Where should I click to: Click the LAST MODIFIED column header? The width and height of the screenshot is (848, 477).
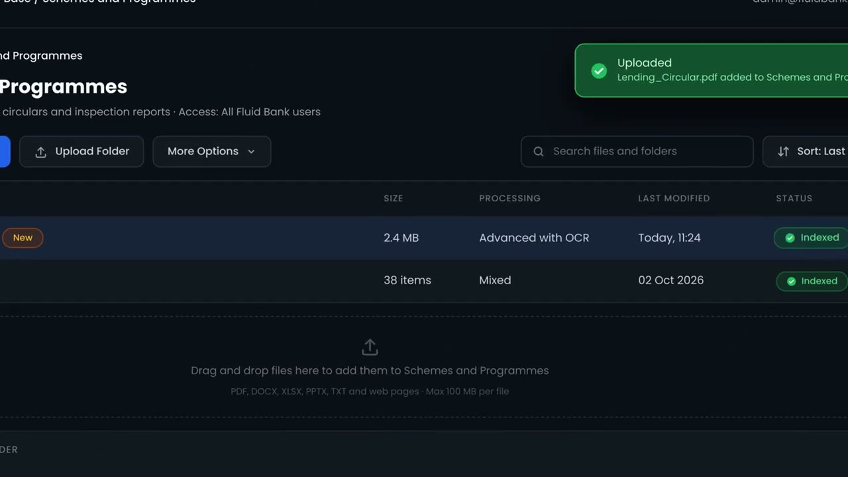(x=674, y=198)
